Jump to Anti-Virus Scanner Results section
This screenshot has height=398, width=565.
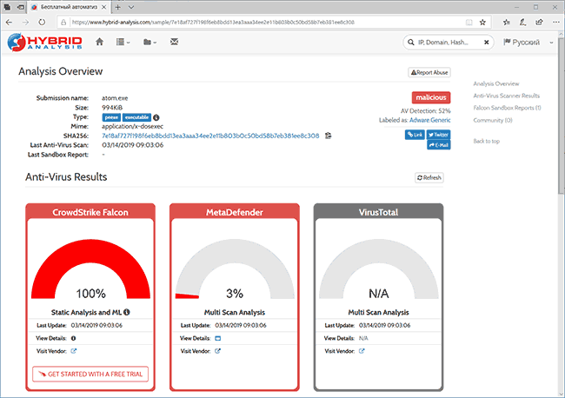click(x=507, y=96)
